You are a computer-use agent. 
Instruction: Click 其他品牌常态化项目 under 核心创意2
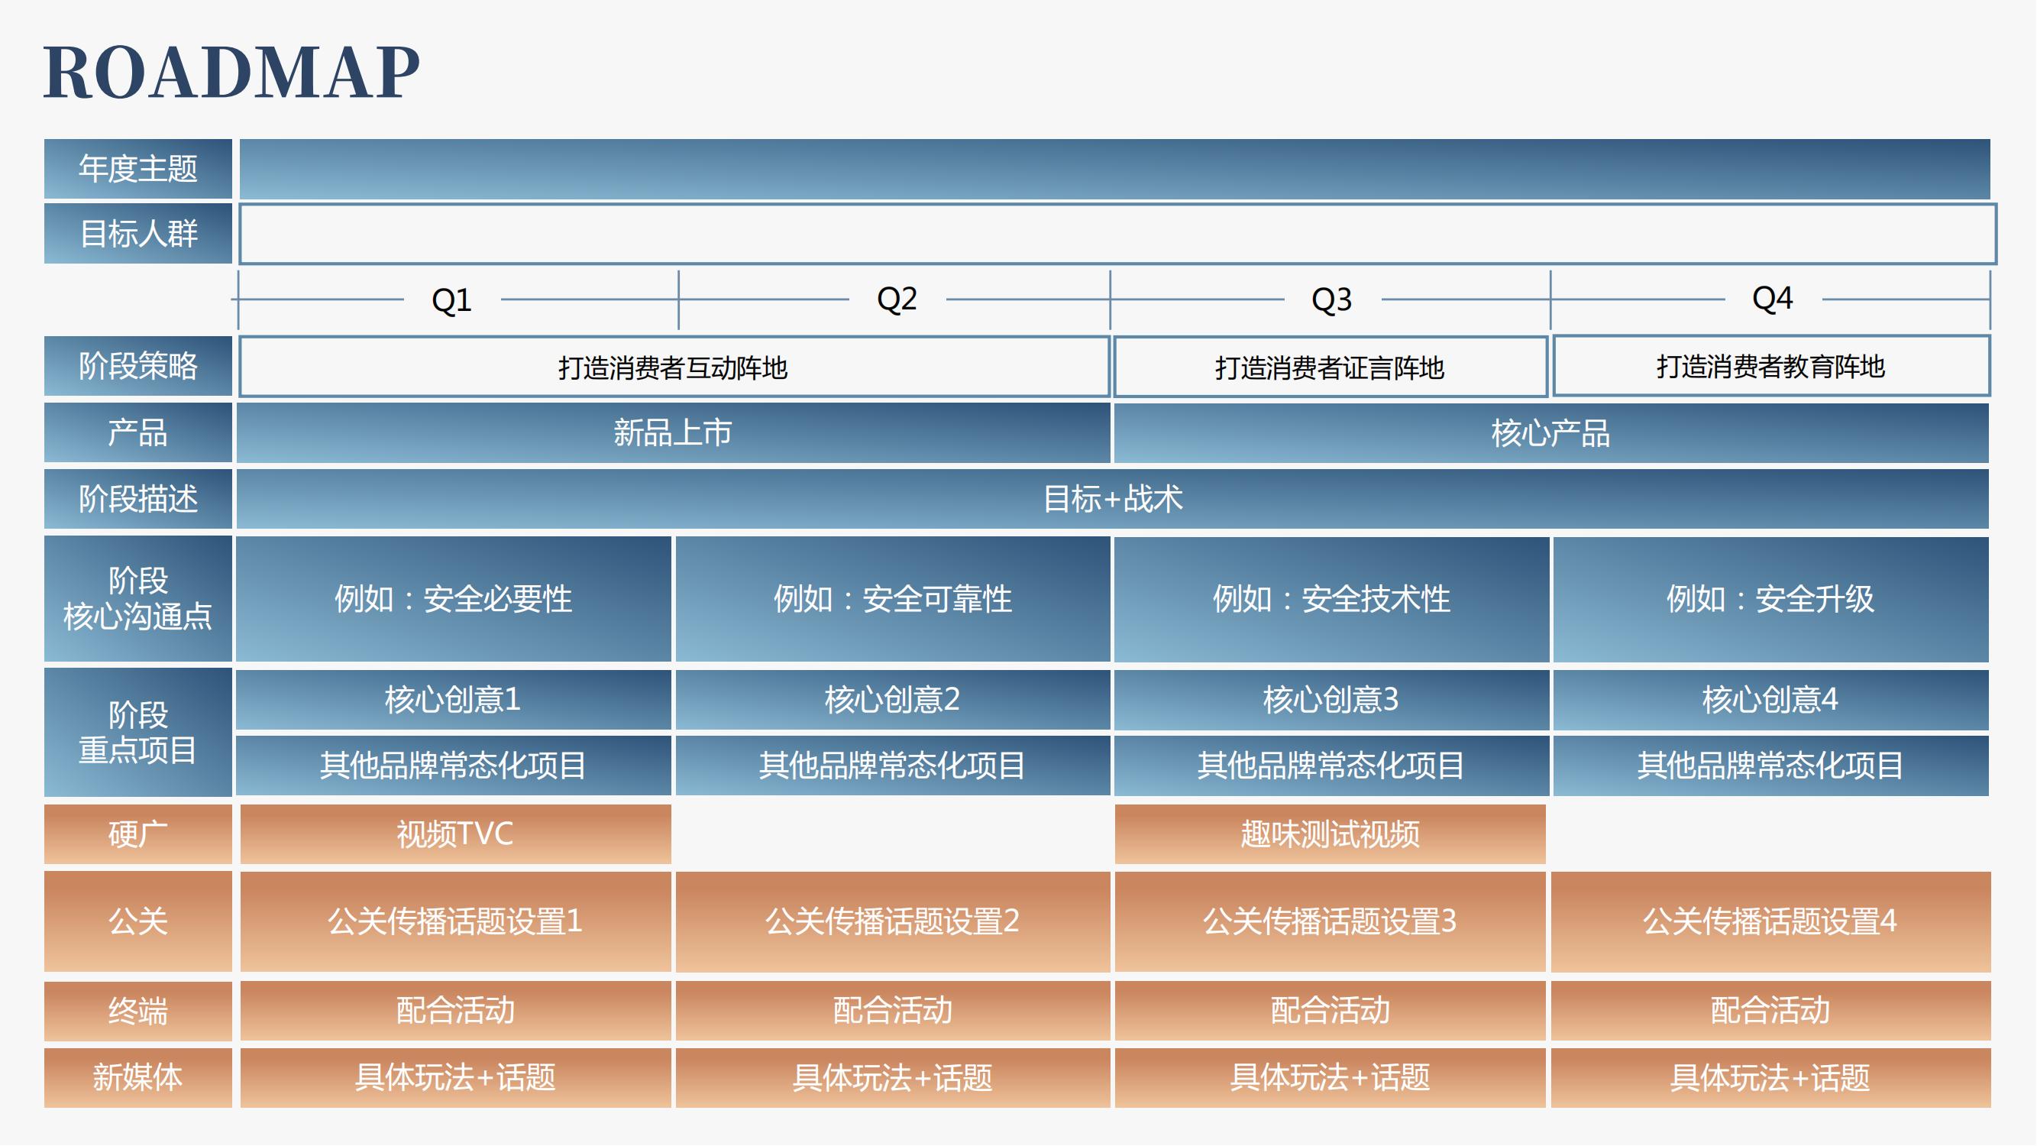[893, 766]
